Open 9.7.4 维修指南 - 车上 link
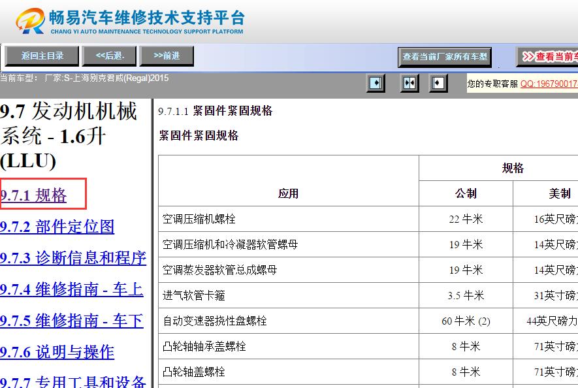The height and width of the screenshot is (388, 578). tap(71, 289)
